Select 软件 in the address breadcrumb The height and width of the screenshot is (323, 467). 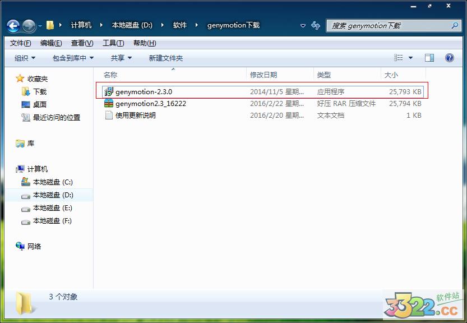pos(180,25)
